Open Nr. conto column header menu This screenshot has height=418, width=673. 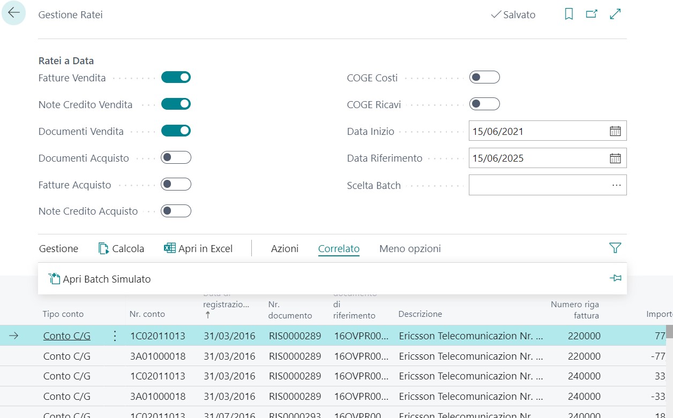(x=147, y=314)
